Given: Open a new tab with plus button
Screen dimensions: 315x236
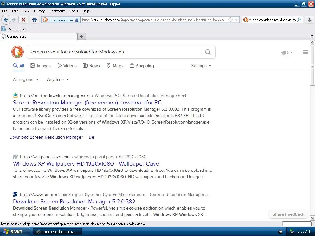Looking at the screenshot, I should click(x=81, y=36).
